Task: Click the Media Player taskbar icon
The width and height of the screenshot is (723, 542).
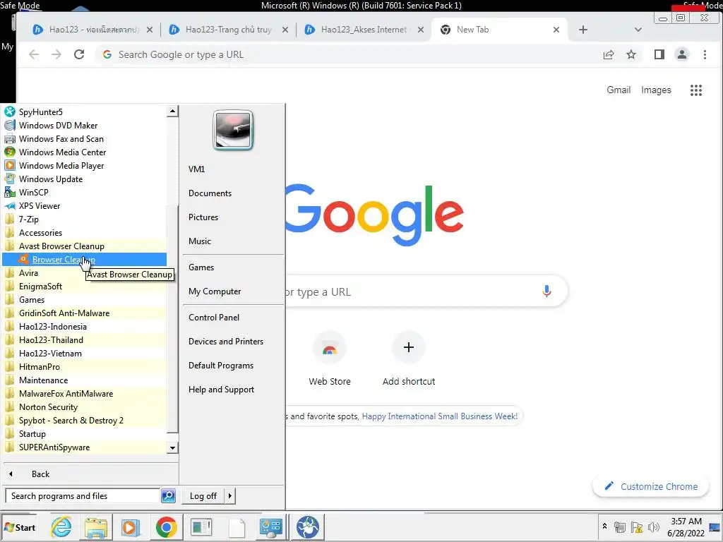Action: click(131, 526)
